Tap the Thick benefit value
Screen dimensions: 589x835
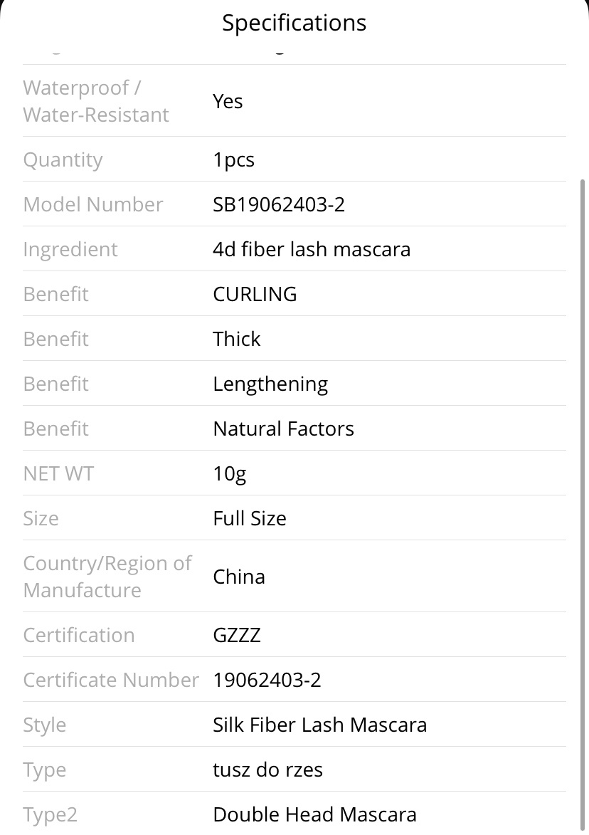pyautogui.click(x=237, y=339)
